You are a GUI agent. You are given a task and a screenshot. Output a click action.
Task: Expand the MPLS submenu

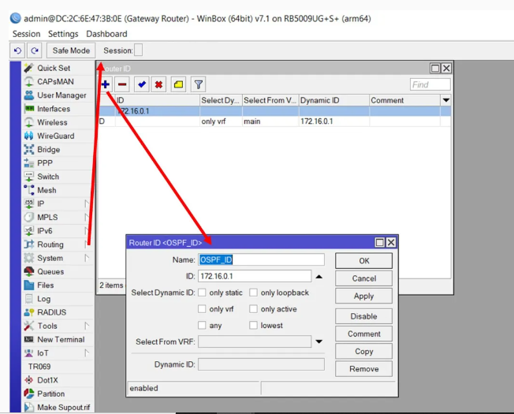point(87,217)
